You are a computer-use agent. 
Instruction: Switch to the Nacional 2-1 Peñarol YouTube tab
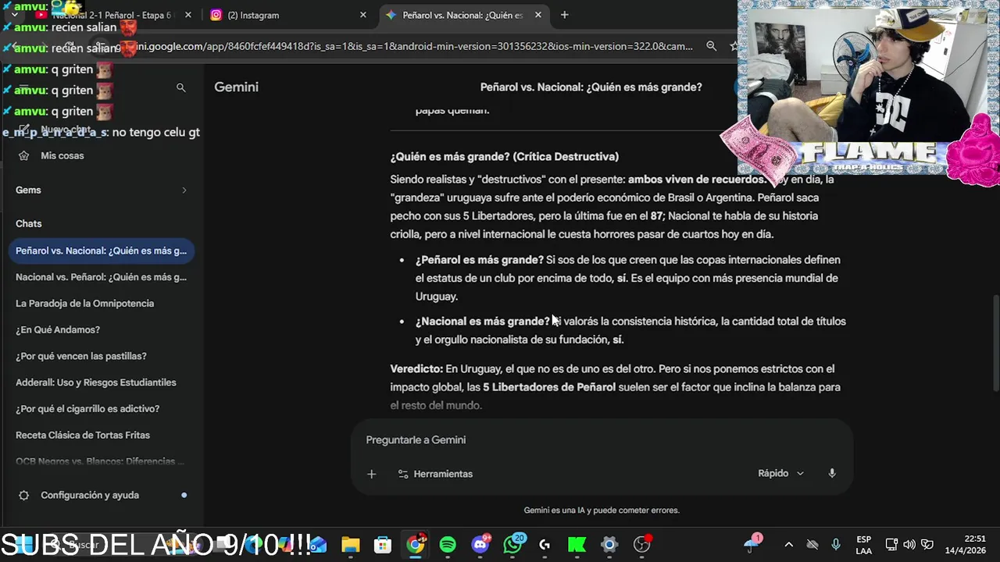click(x=112, y=15)
